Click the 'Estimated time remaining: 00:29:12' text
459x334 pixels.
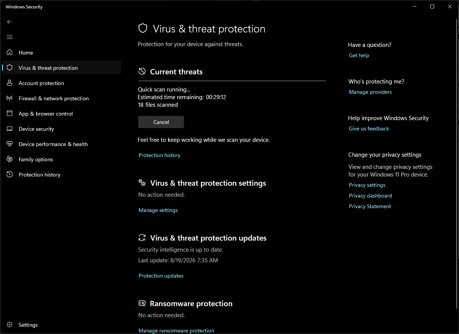point(182,97)
